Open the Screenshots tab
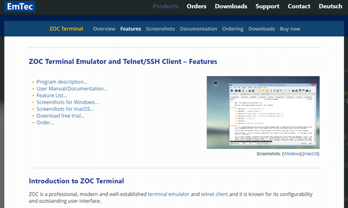This screenshot has width=348, height=208. pyautogui.click(x=160, y=29)
